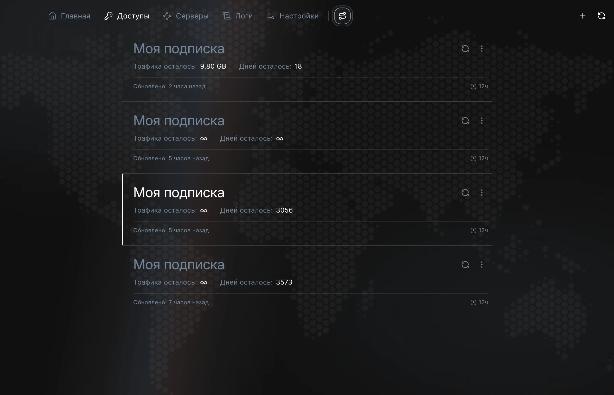Click the 12ч interval in first subscription
Viewport: 614px width, 395px height.
tap(479, 86)
